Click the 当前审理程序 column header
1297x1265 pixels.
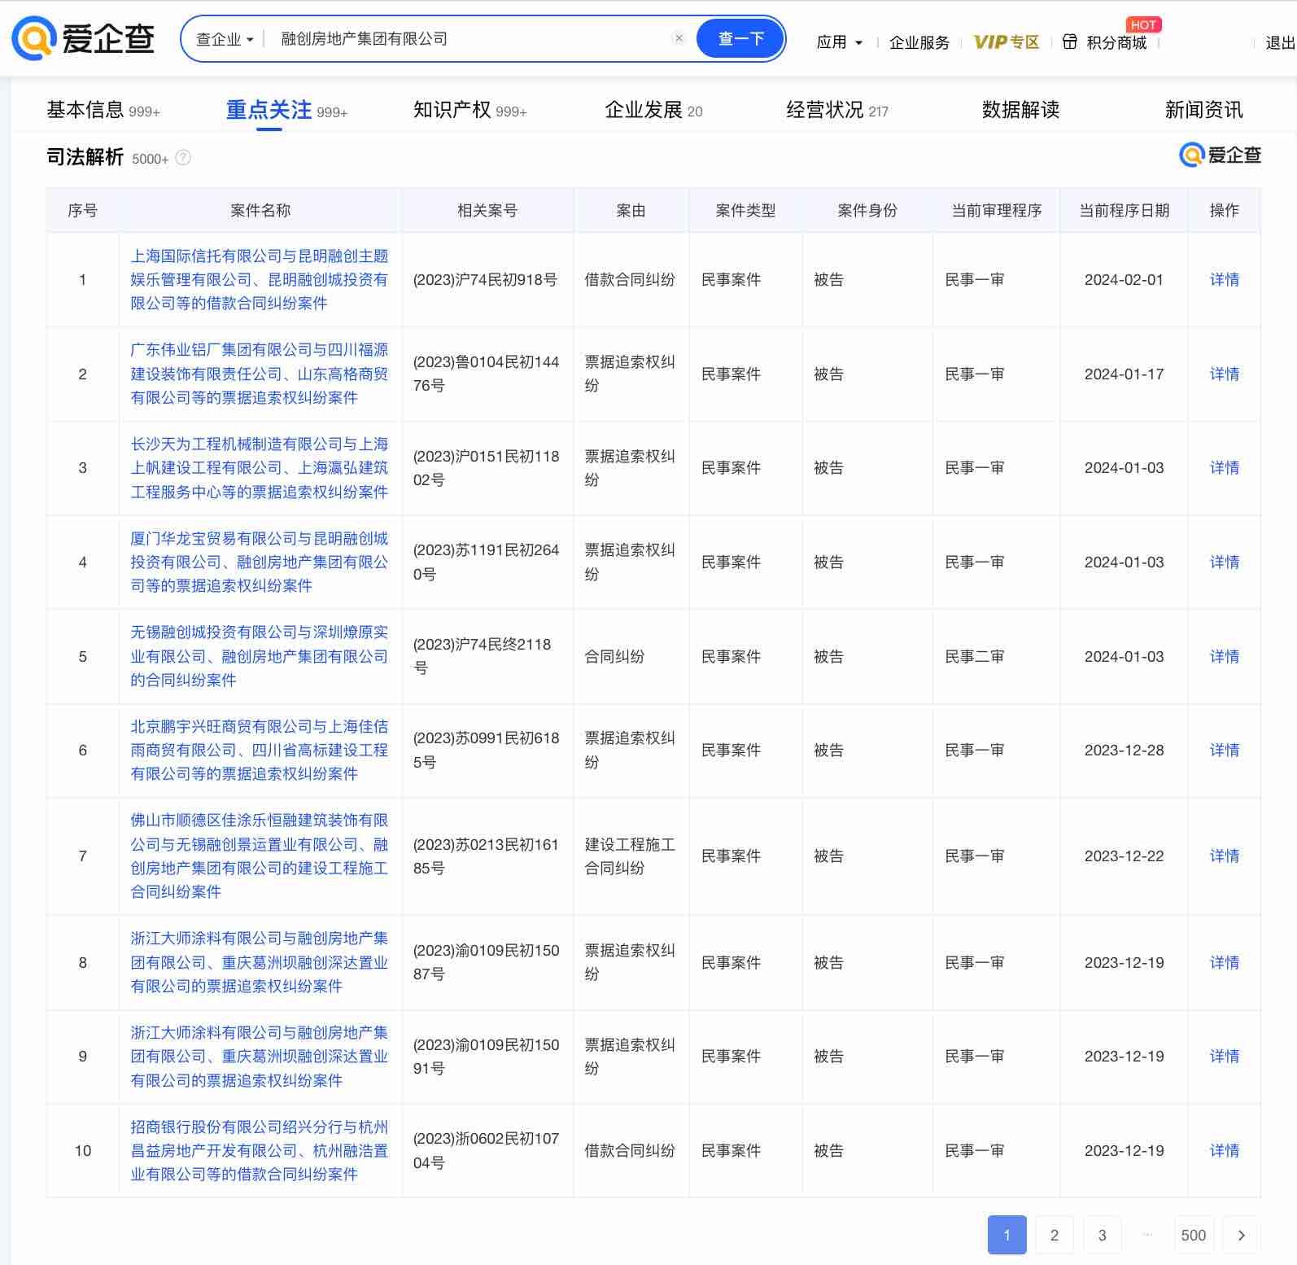click(x=997, y=210)
